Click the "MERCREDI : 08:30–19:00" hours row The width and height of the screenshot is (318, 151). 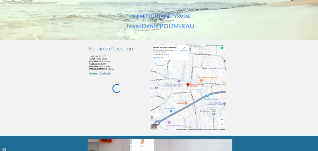[99, 61]
